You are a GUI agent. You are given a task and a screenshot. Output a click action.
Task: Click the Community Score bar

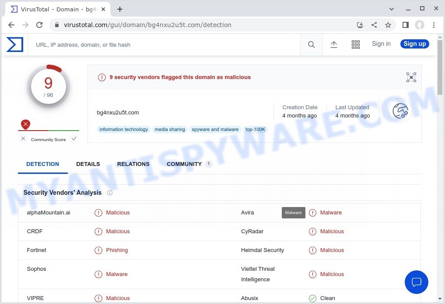coord(49,131)
